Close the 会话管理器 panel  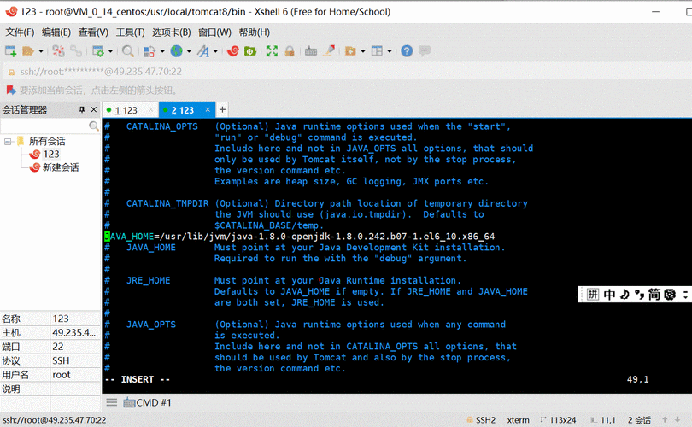click(x=94, y=109)
